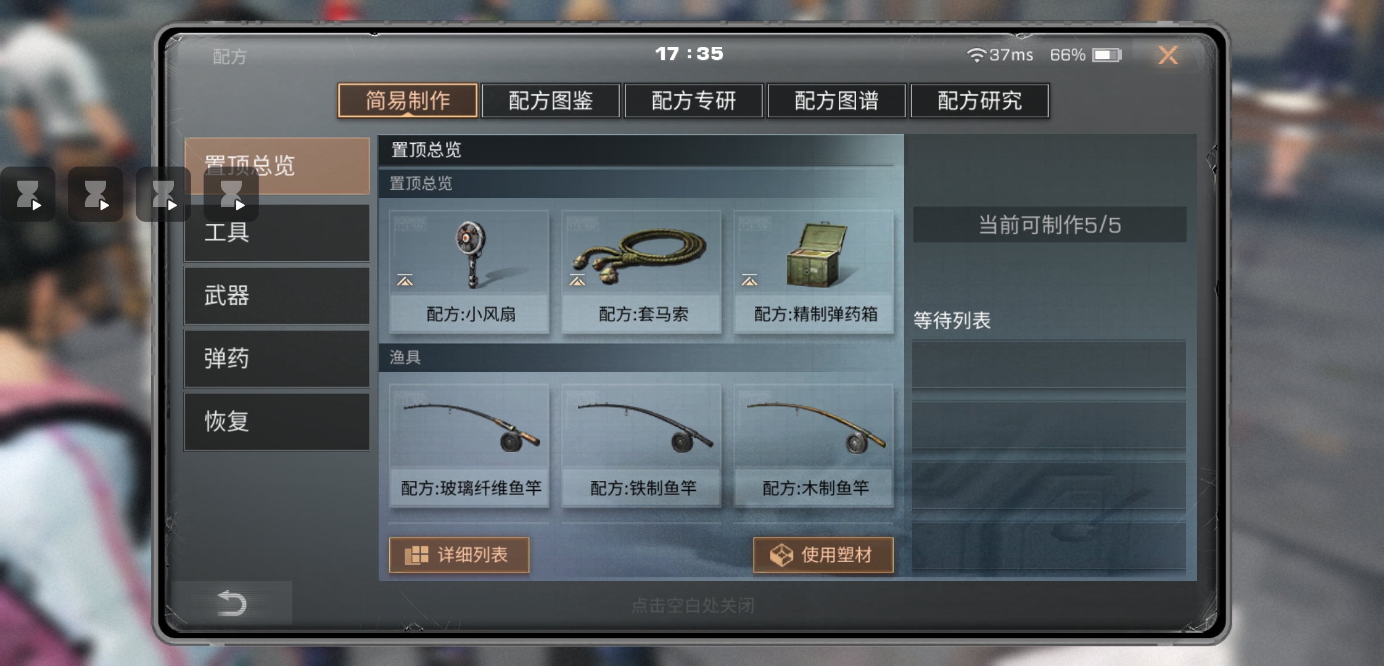Select the 配方:铁制鱼竿 iron fishing rod

coord(641,445)
